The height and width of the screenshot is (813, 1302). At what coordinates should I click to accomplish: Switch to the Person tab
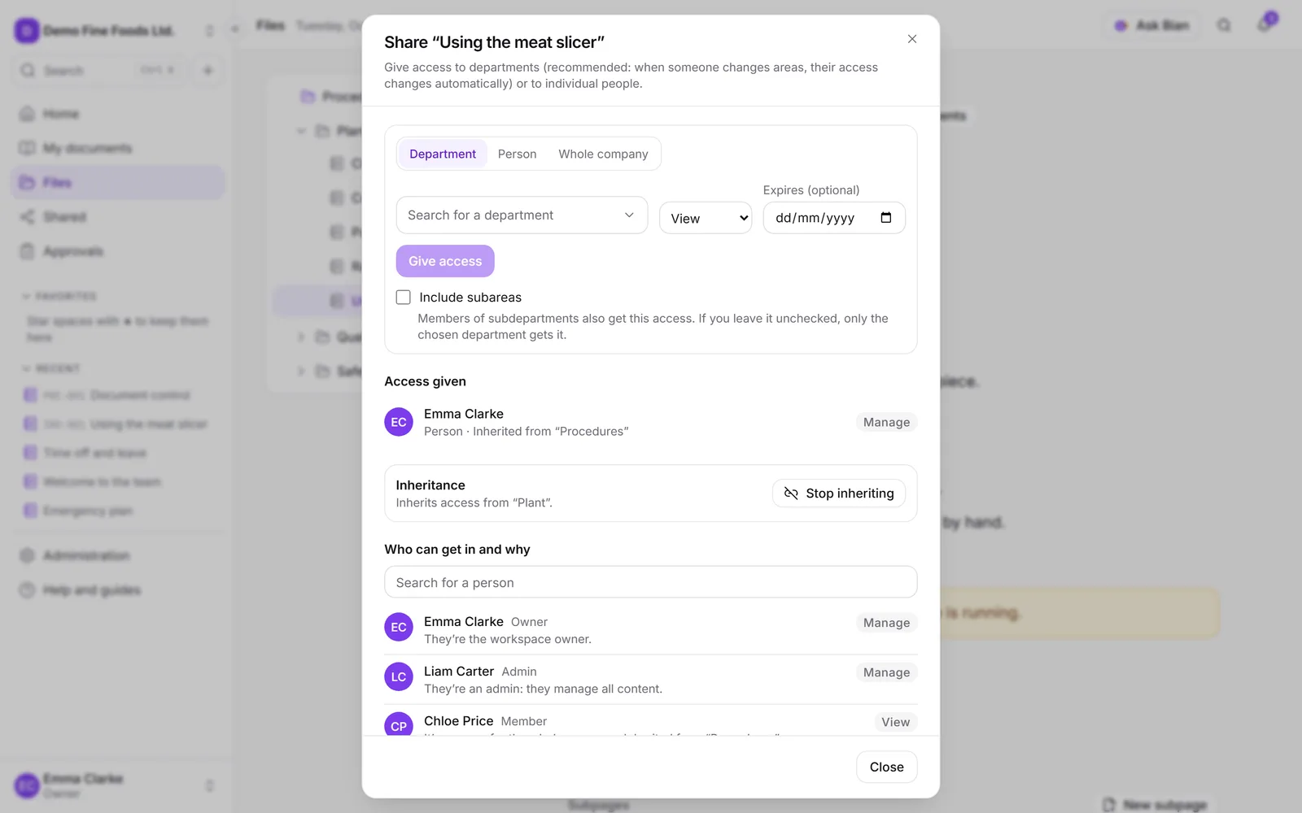tap(517, 154)
